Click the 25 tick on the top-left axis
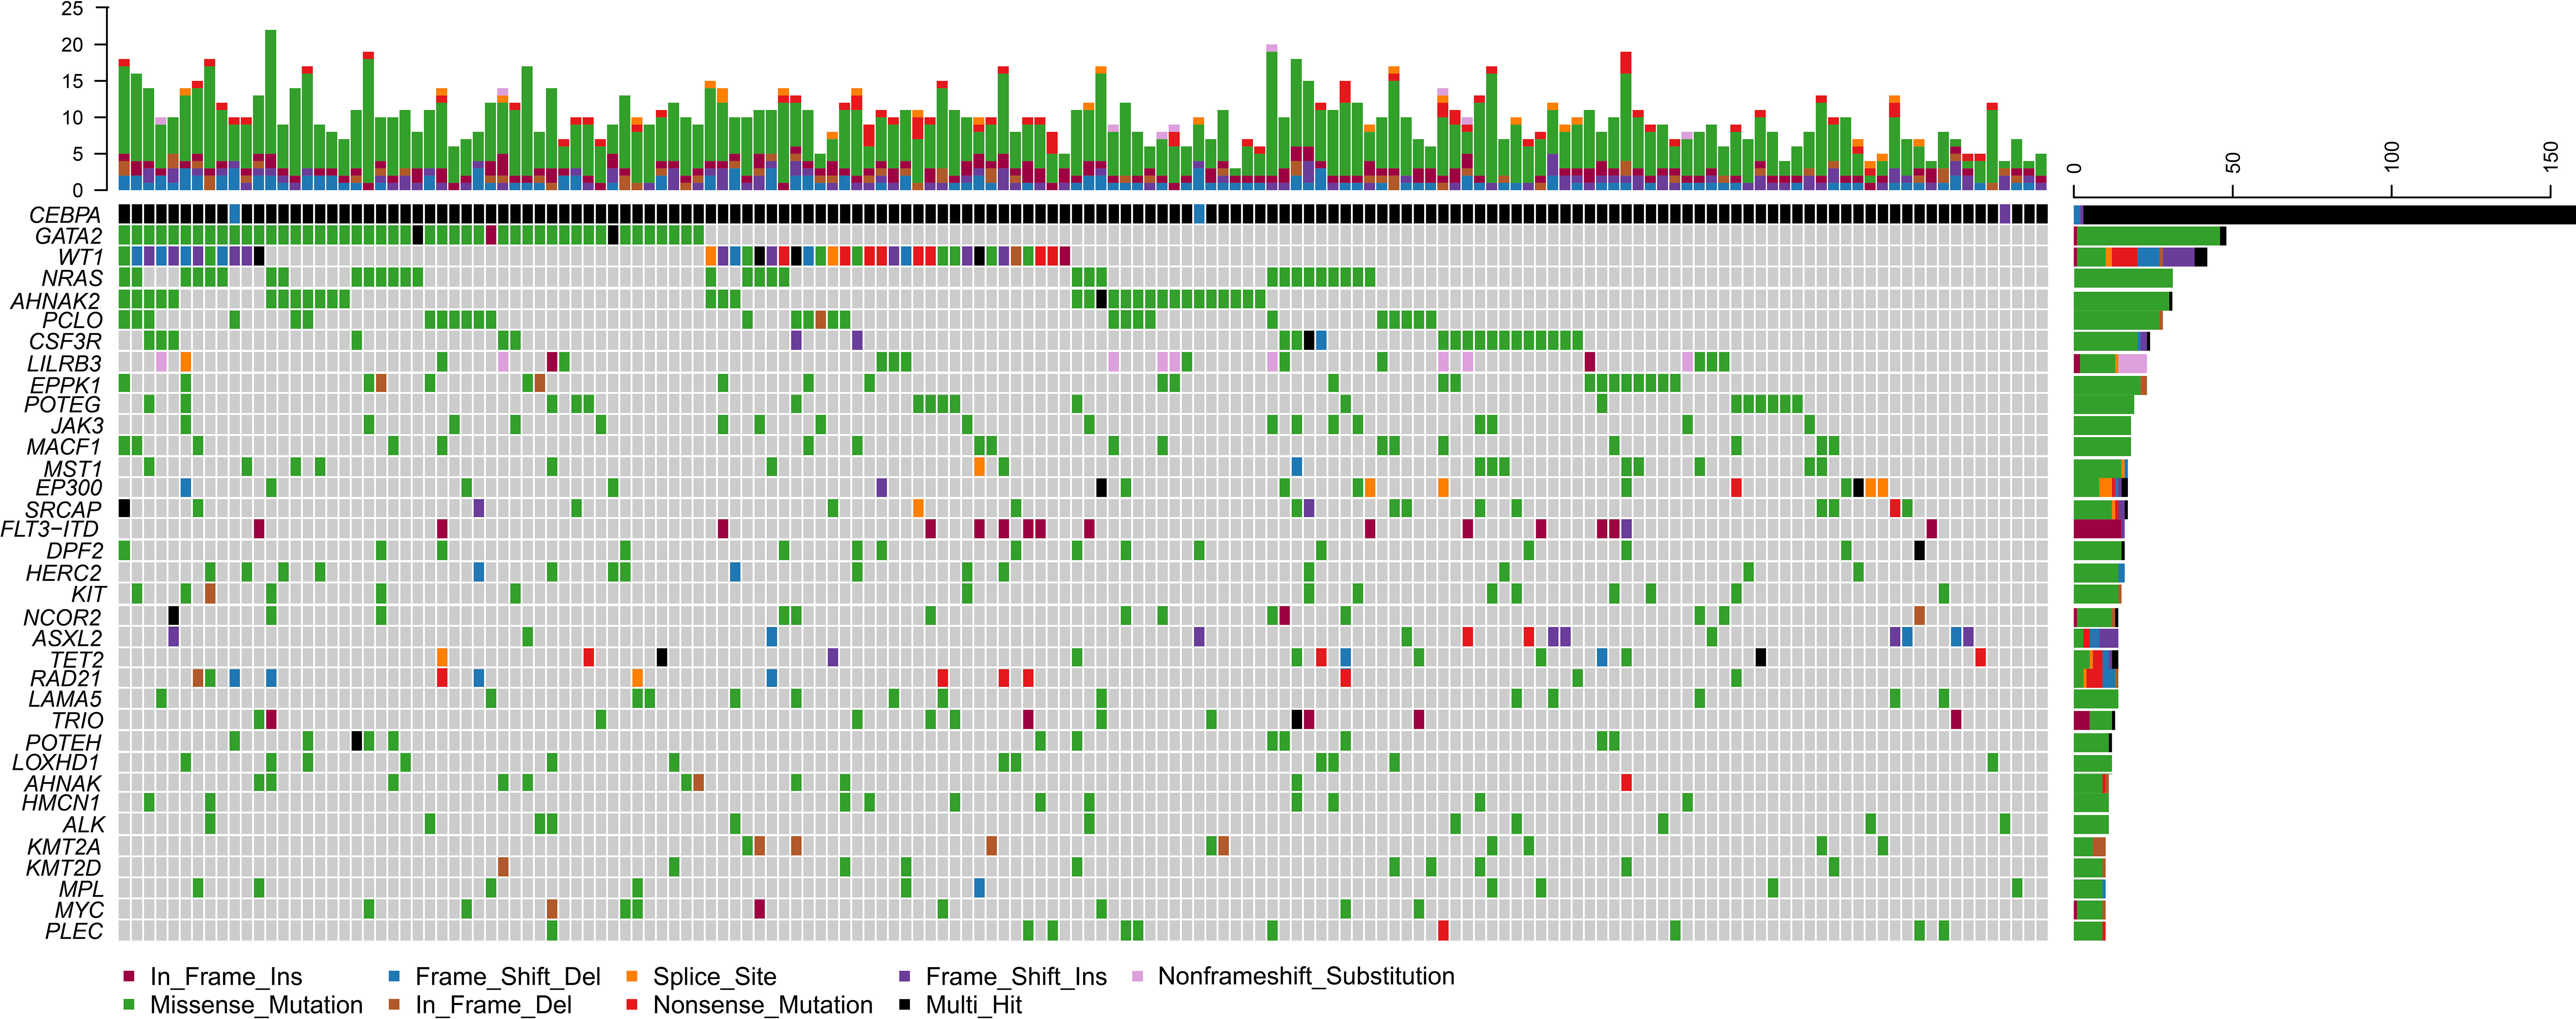Viewport: 2576px width, 1019px height. coord(73,9)
